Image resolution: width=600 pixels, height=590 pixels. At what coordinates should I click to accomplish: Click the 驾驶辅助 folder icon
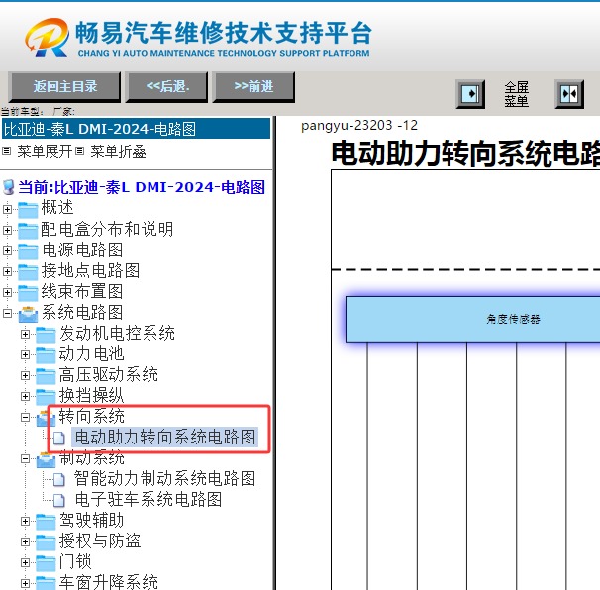[46, 522]
